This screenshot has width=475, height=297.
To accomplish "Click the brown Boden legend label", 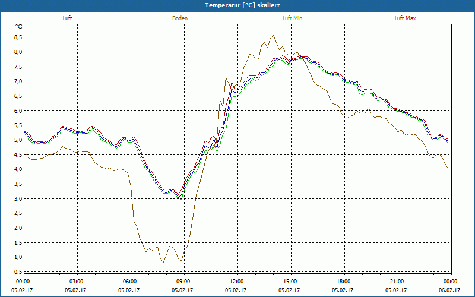I will click(180, 18).
